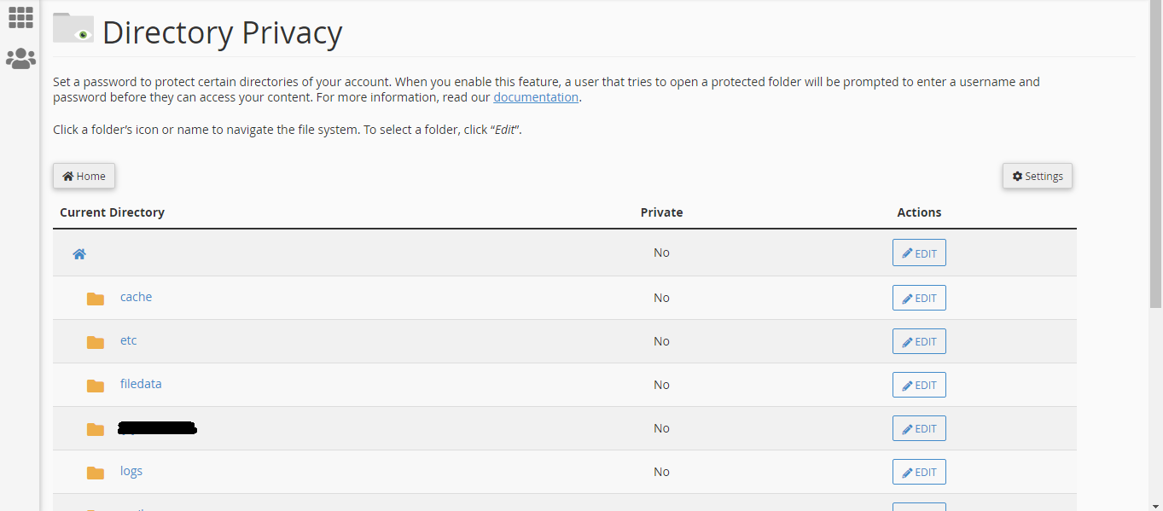Viewport: 1163px width, 511px height.
Task: Click the etc folder icon
Action: click(96, 342)
